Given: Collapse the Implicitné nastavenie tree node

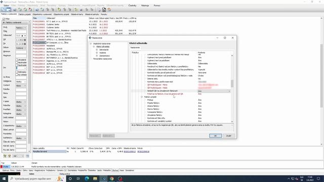Looking at the screenshot, I should point(91,44).
